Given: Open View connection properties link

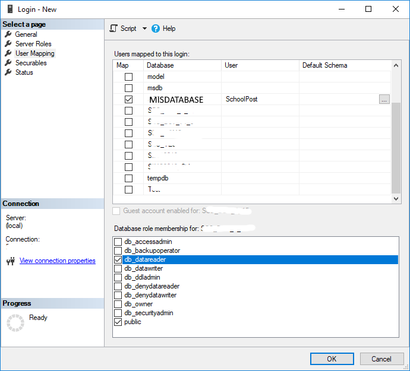Looking at the screenshot, I should click(58, 261).
